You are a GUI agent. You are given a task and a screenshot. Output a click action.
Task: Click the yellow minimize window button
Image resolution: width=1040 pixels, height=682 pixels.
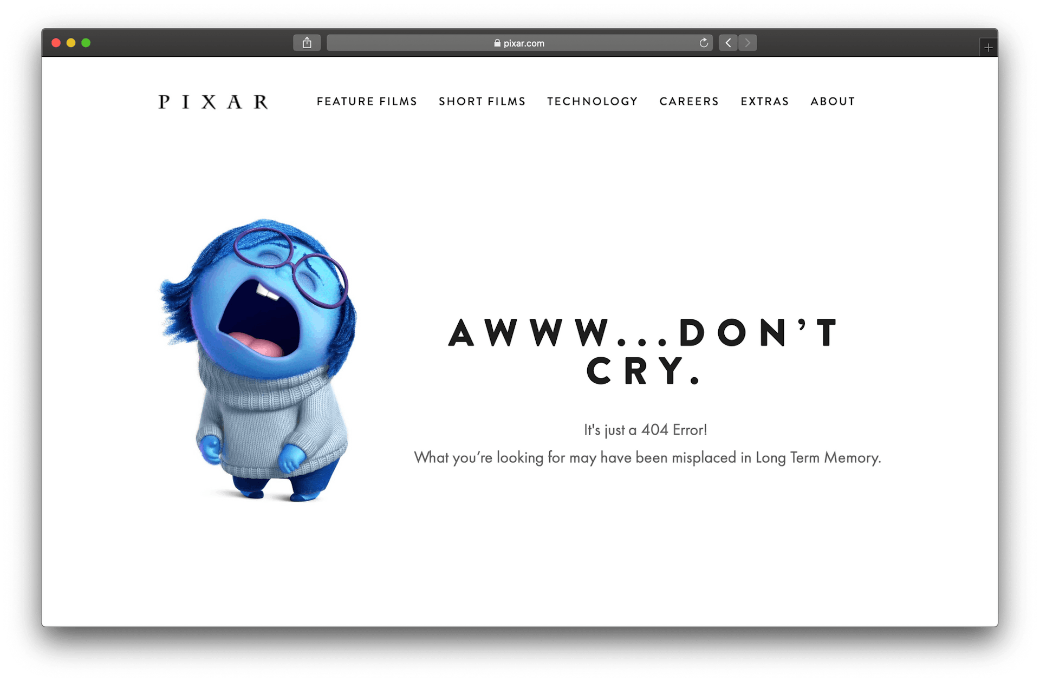coord(71,42)
